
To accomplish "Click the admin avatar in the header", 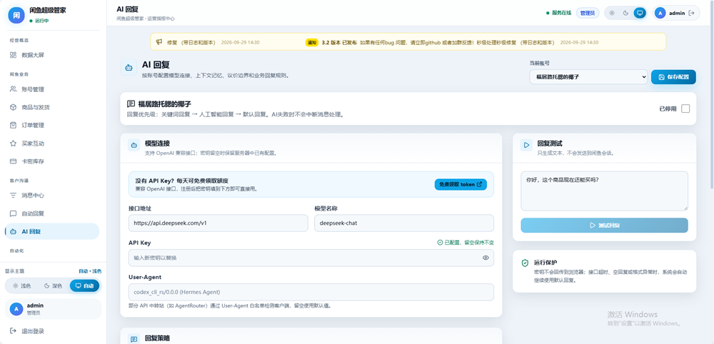I will click(660, 13).
